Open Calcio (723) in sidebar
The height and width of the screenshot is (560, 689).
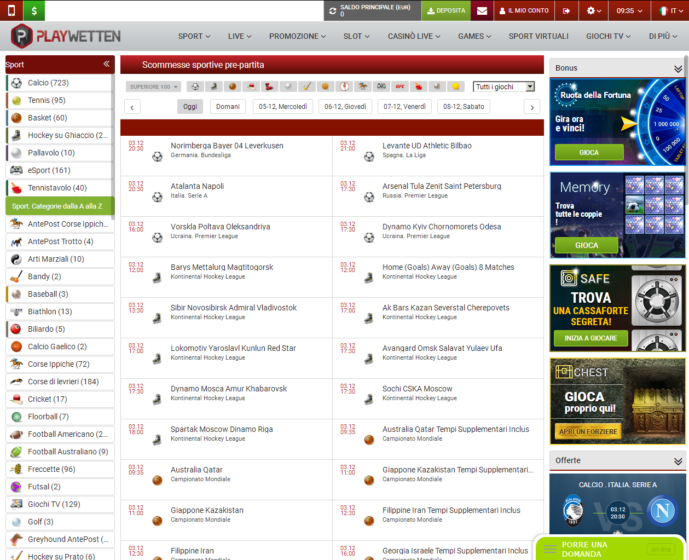point(60,83)
